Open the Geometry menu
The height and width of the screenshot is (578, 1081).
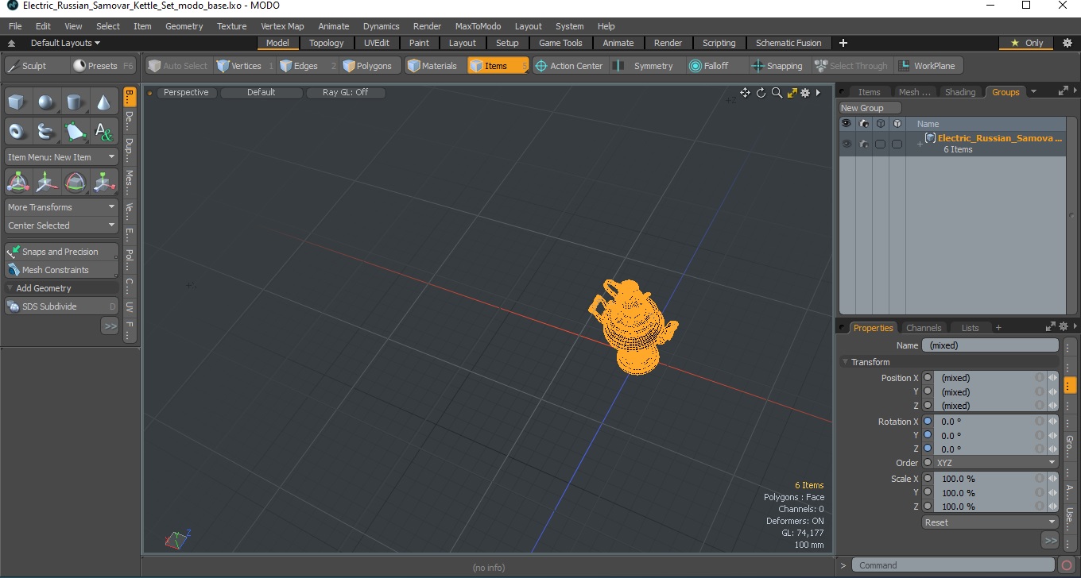tap(184, 26)
